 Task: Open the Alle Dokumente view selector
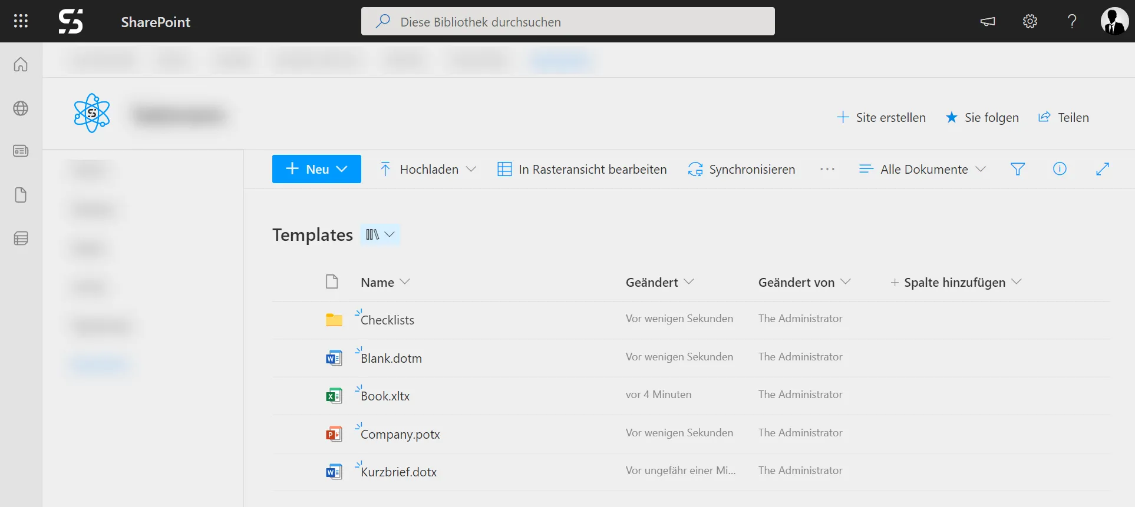(x=923, y=169)
